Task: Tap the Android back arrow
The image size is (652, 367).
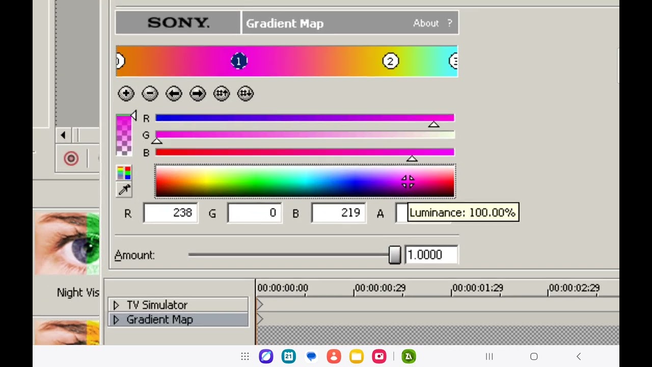Action: click(579, 356)
